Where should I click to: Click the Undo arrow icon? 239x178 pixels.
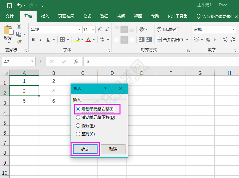(x=19, y=6)
